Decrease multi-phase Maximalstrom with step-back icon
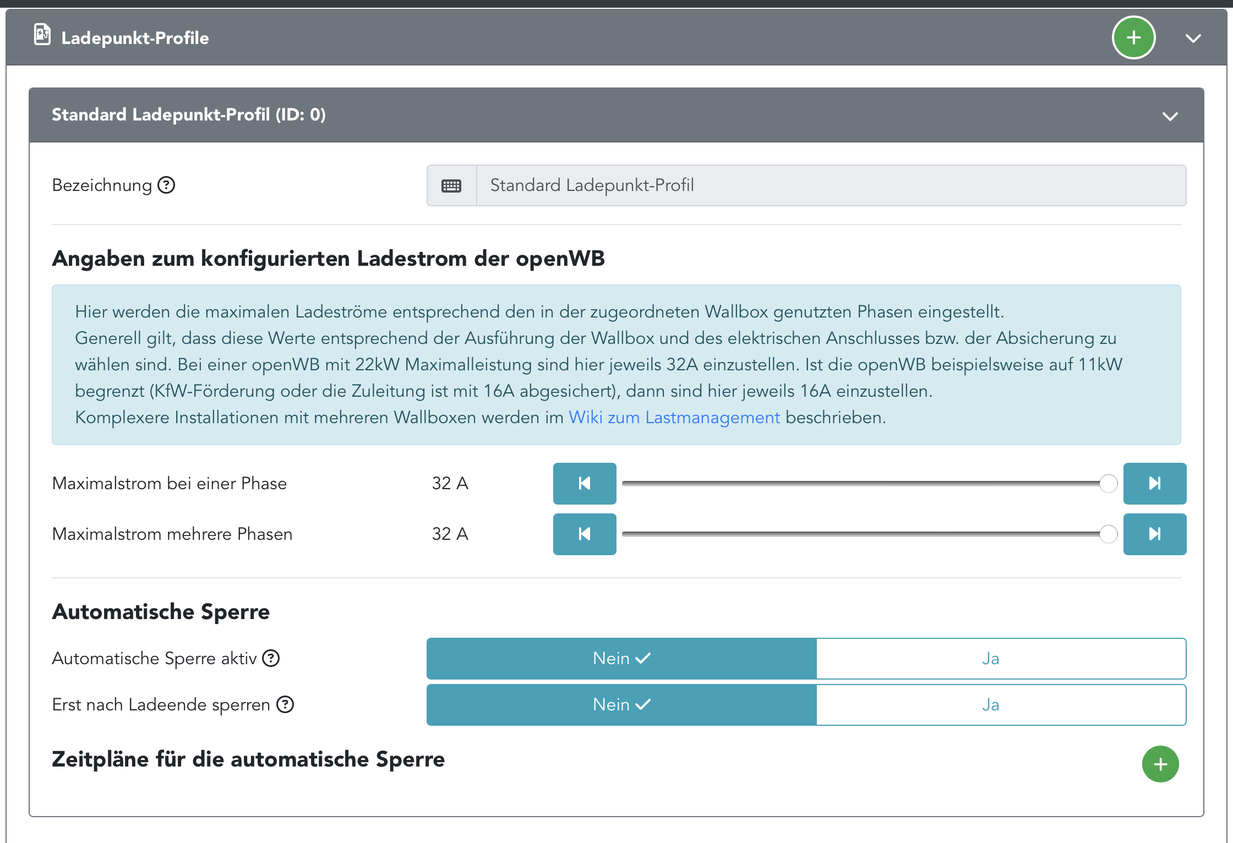The height and width of the screenshot is (843, 1233). pos(584,534)
